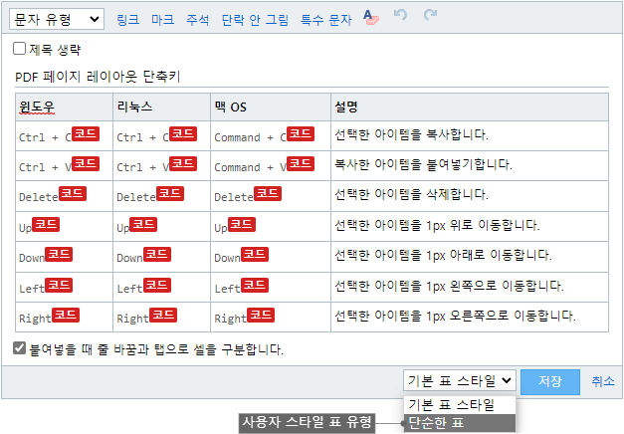
Task: Click the code badge beside Up in 윈도우 column
Action: tap(46, 224)
